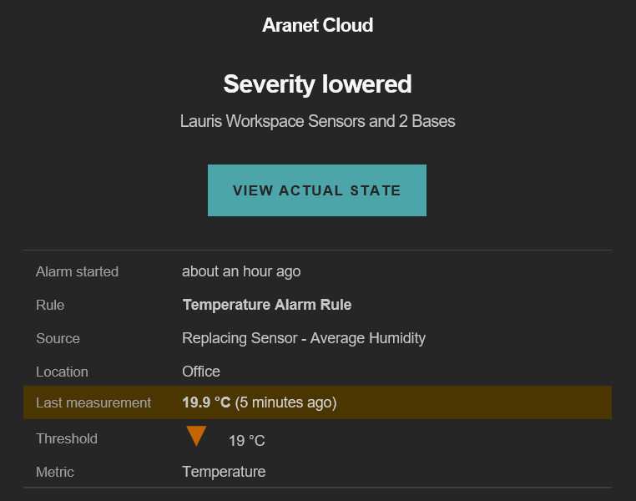Viewport: 636px width, 501px height.
Task: Click the highlighted Last measurement label
Action: [93, 402]
